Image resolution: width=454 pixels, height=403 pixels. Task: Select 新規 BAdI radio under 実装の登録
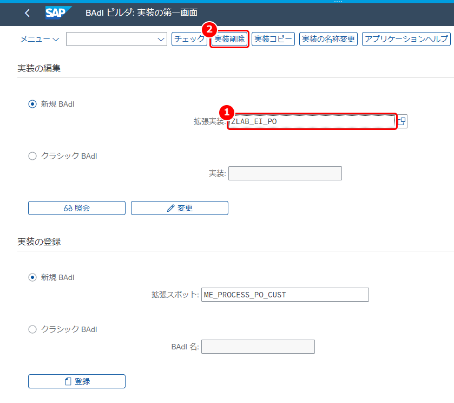32,277
